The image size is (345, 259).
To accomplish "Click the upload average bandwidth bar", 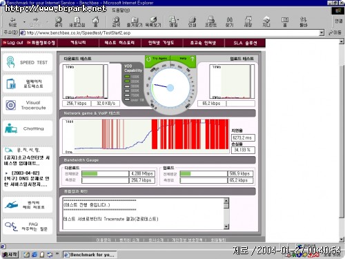I will 204,173.
